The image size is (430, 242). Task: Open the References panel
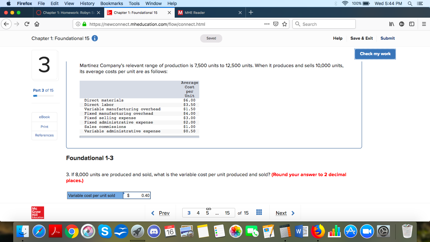point(44,135)
